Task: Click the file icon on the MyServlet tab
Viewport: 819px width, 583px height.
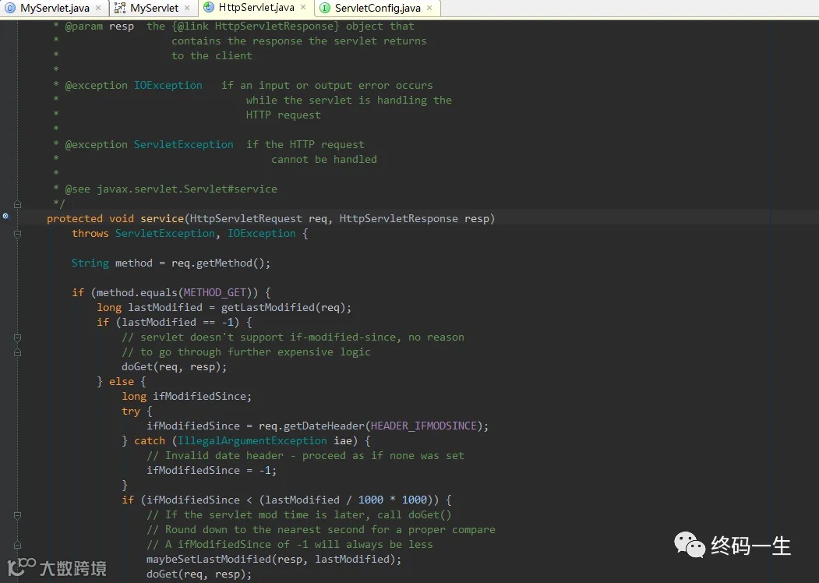Action: click(120, 8)
